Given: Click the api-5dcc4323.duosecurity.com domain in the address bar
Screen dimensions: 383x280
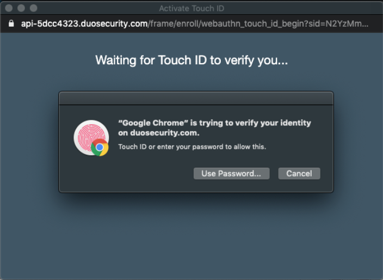Looking at the screenshot, I should [x=84, y=24].
